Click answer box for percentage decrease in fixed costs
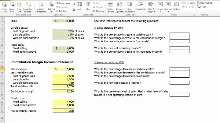 click(x=179, y=76)
